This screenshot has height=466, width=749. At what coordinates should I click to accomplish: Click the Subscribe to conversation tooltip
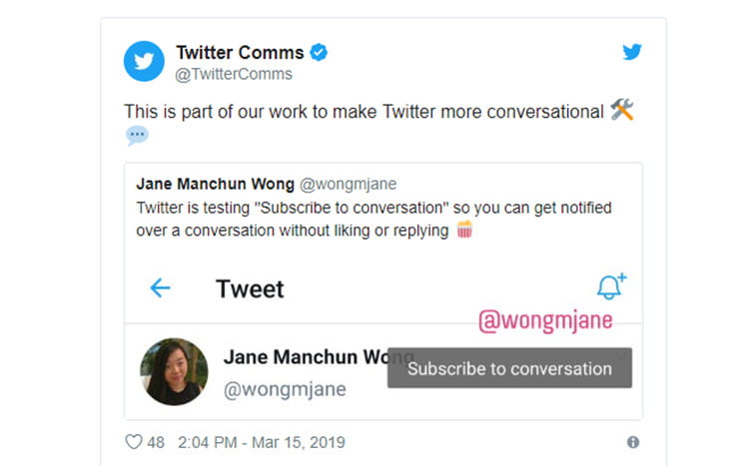point(509,368)
